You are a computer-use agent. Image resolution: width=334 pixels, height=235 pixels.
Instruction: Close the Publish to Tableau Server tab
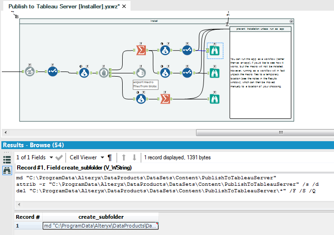tap(124, 7)
